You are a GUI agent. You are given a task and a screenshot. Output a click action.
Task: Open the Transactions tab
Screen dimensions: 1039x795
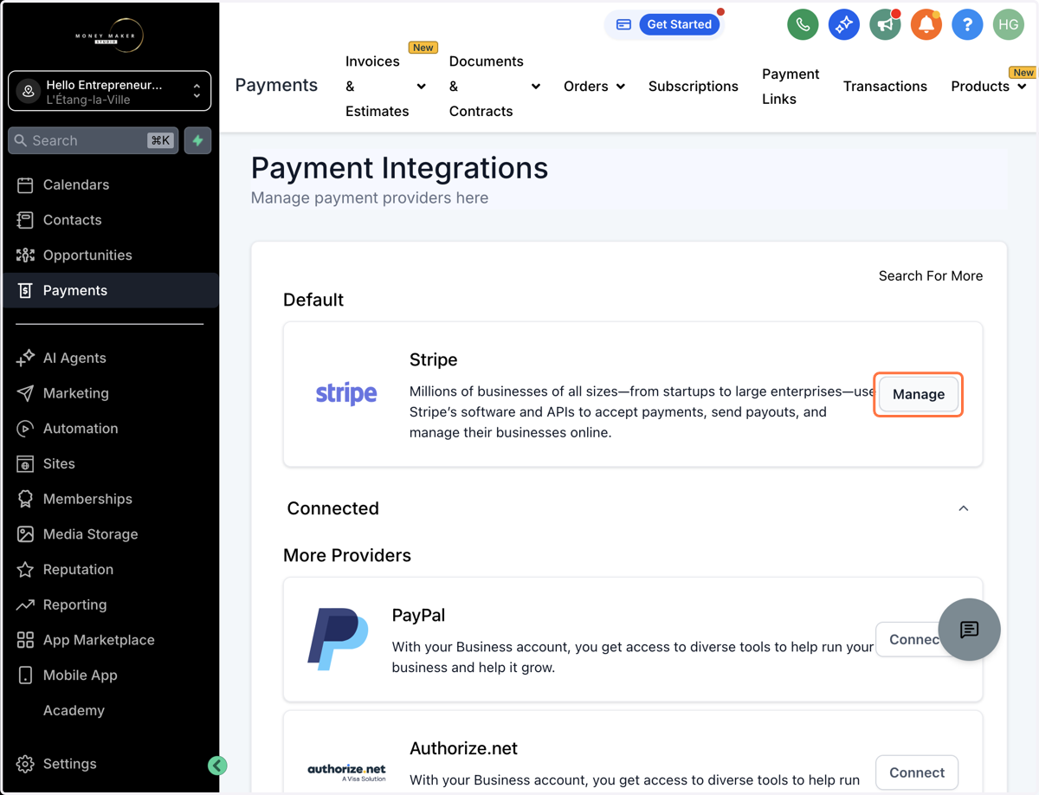point(885,86)
